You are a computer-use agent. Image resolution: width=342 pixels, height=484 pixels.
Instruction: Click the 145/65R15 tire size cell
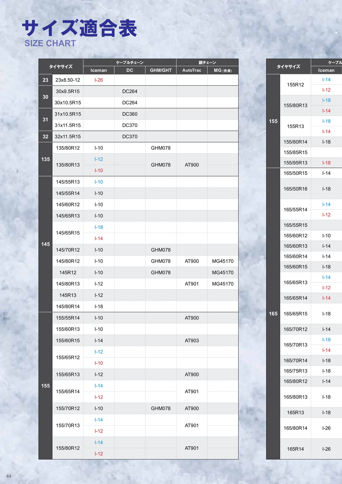point(68,233)
